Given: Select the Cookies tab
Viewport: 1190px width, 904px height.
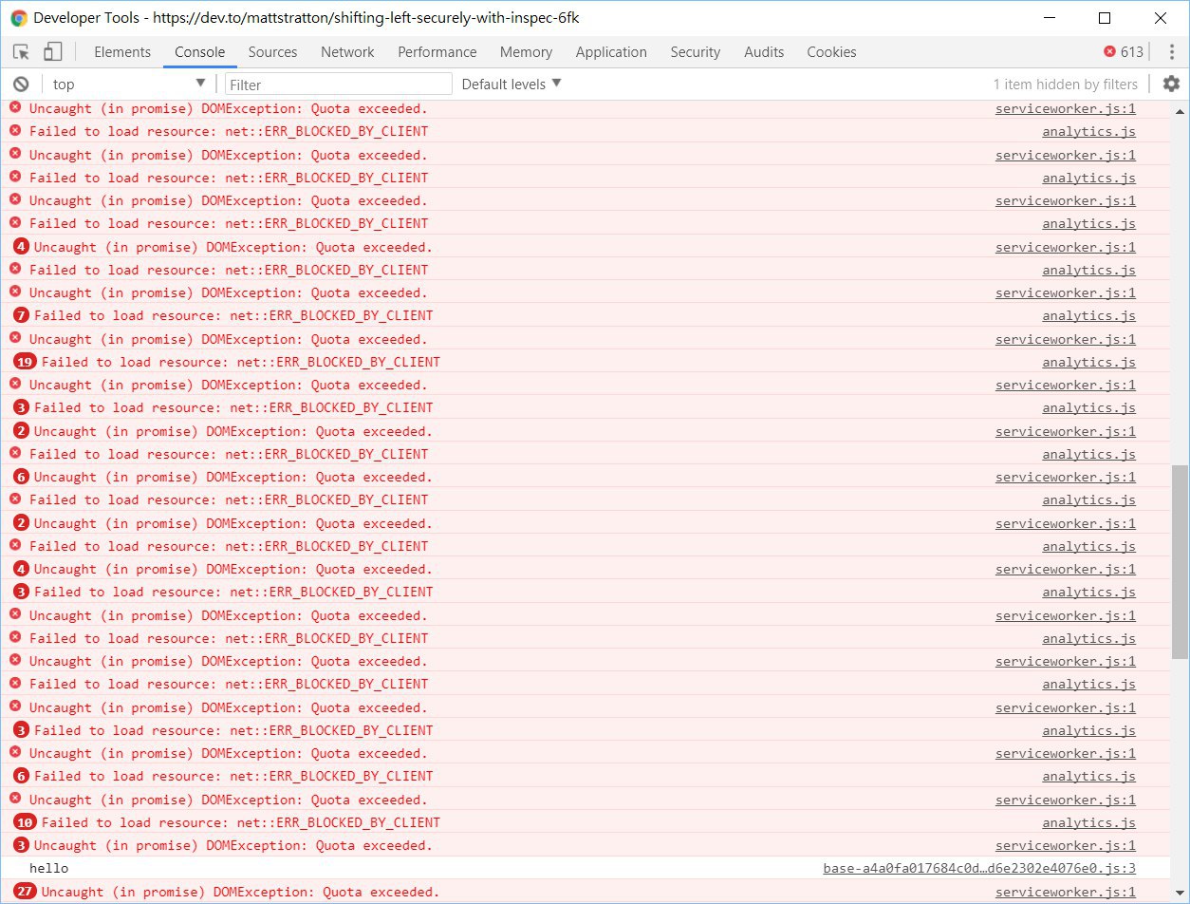Looking at the screenshot, I should [831, 52].
